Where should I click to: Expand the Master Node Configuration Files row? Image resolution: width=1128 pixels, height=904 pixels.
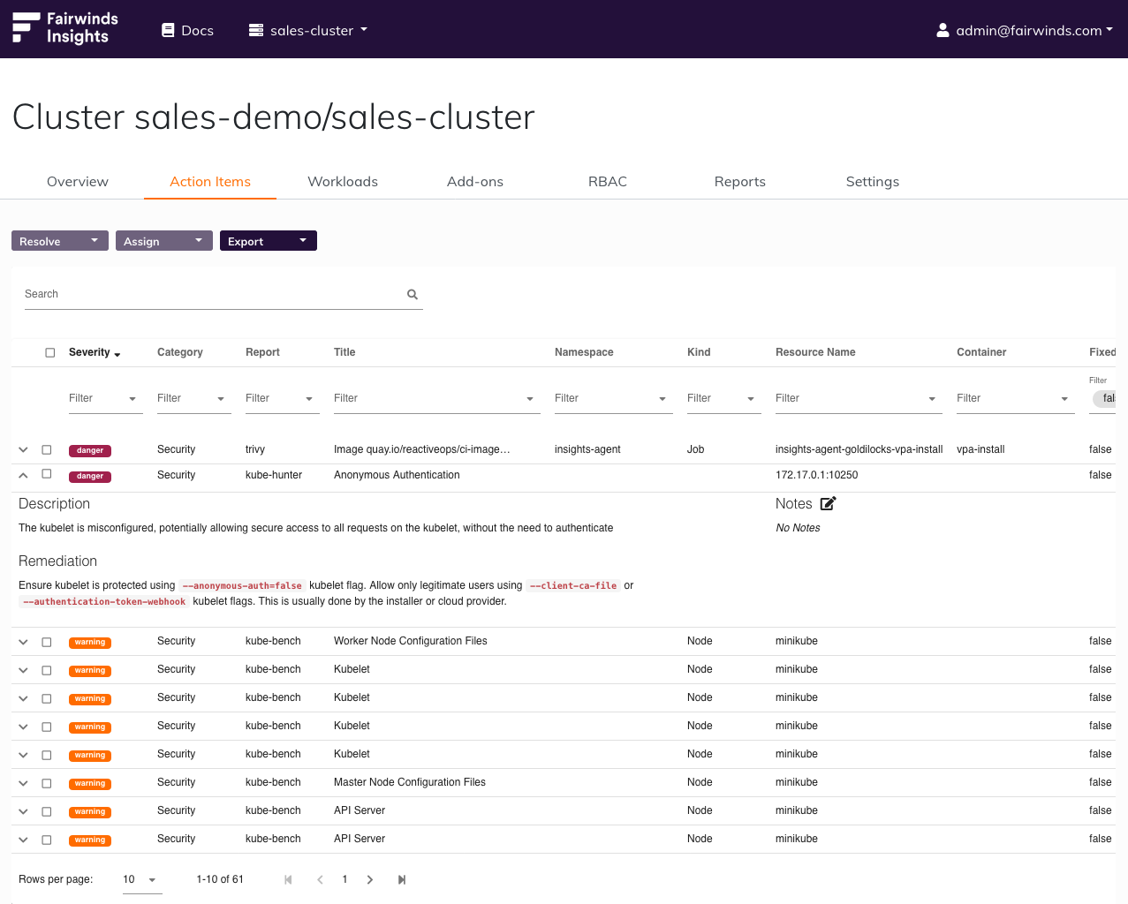click(23, 783)
